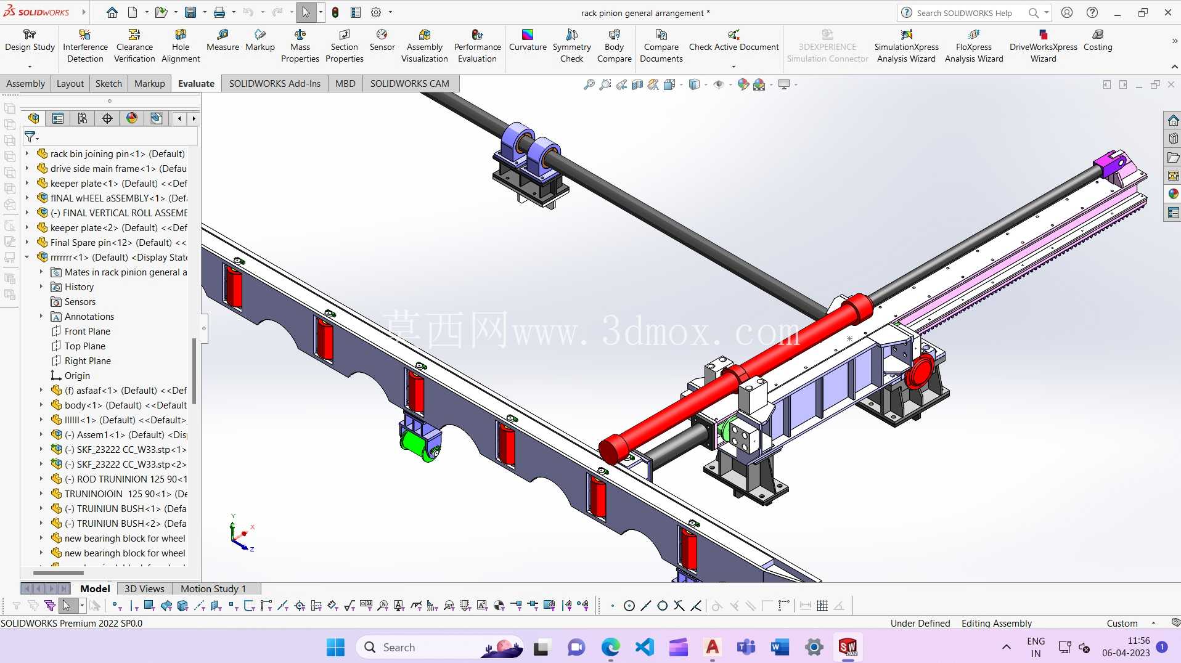This screenshot has width=1181, height=663.
Task: Select the Measure tool
Action: pos(223,41)
